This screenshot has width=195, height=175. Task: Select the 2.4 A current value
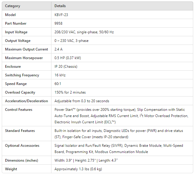coord(59,49)
